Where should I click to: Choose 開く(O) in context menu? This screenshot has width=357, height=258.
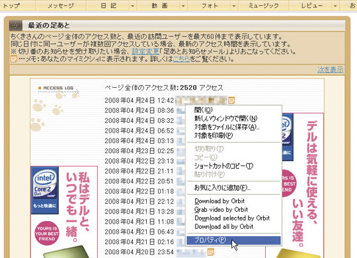[233, 110]
